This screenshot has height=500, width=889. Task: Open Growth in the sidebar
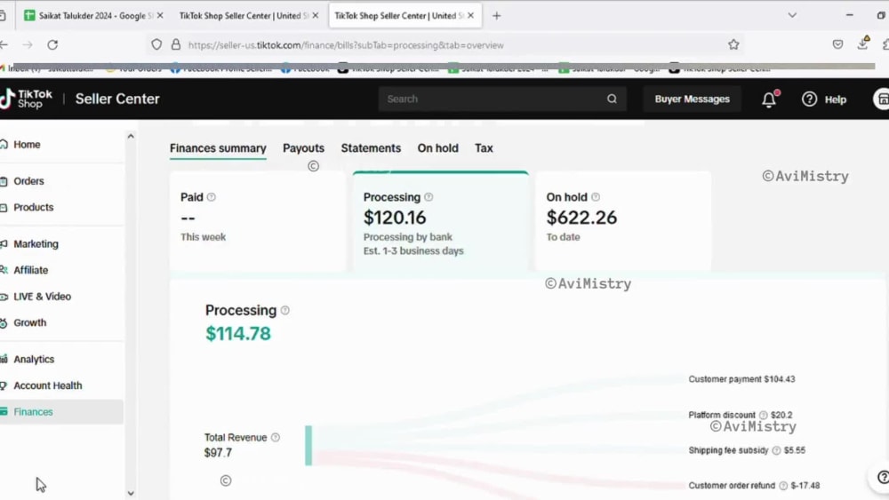pyautogui.click(x=29, y=322)
